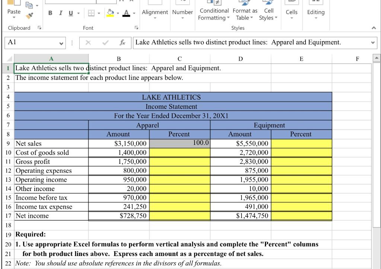The height and width of the screenshot is (269, 381).
Task: Expand the formula bar with the arrow
Action: tap(373, 43)
